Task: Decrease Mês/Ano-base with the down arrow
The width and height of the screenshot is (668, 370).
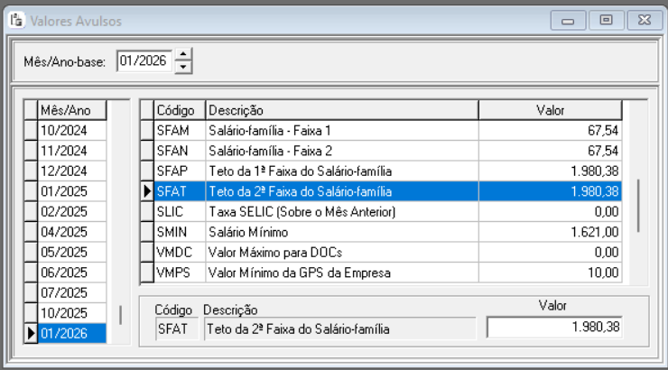Action: pyautogui.click(x=184, y=68)
